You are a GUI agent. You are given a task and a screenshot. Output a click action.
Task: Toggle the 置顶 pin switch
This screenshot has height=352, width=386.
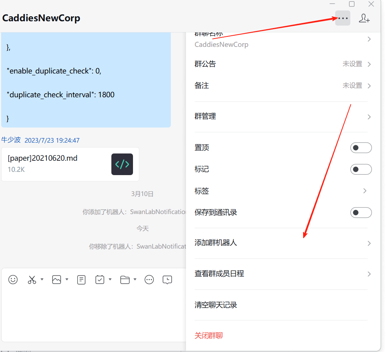360,148
